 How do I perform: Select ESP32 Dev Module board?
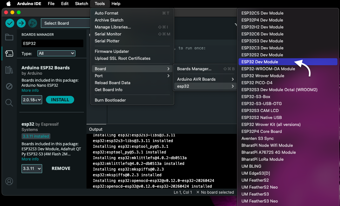pos(288,62)
